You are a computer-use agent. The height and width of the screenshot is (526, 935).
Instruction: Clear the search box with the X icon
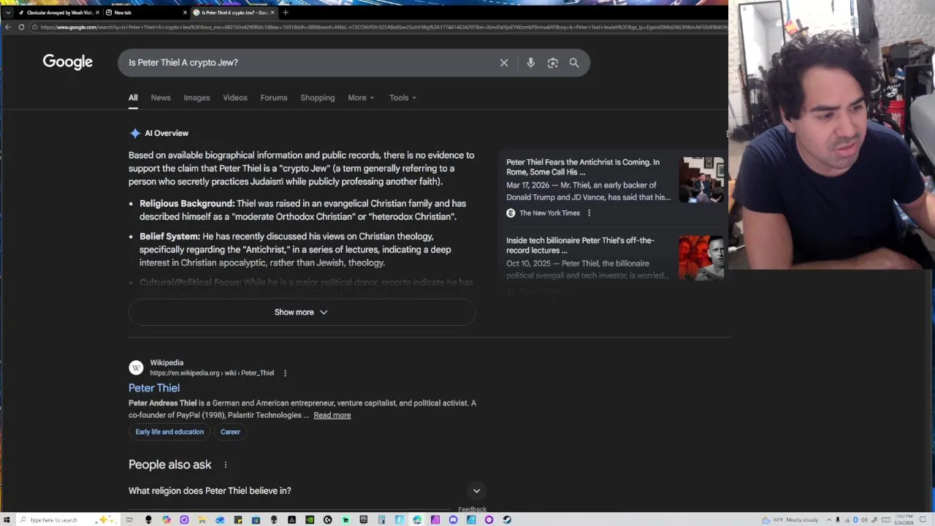point(504,63)
